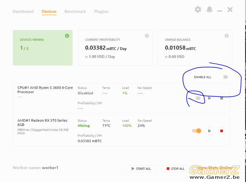Go to the Plugins tab
The height and width of the screenshot is (182, 246).
tap(101, 11)
